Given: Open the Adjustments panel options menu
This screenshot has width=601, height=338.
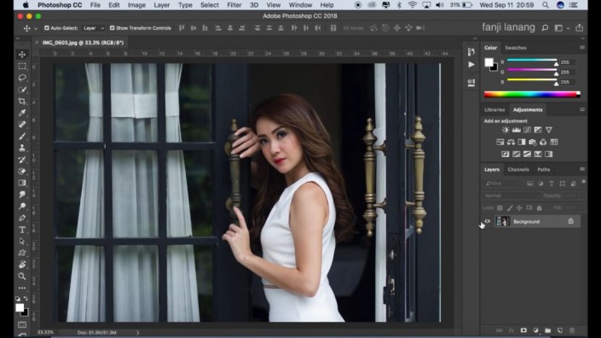Looking at the screenshot, I should [x=582, y=109].
